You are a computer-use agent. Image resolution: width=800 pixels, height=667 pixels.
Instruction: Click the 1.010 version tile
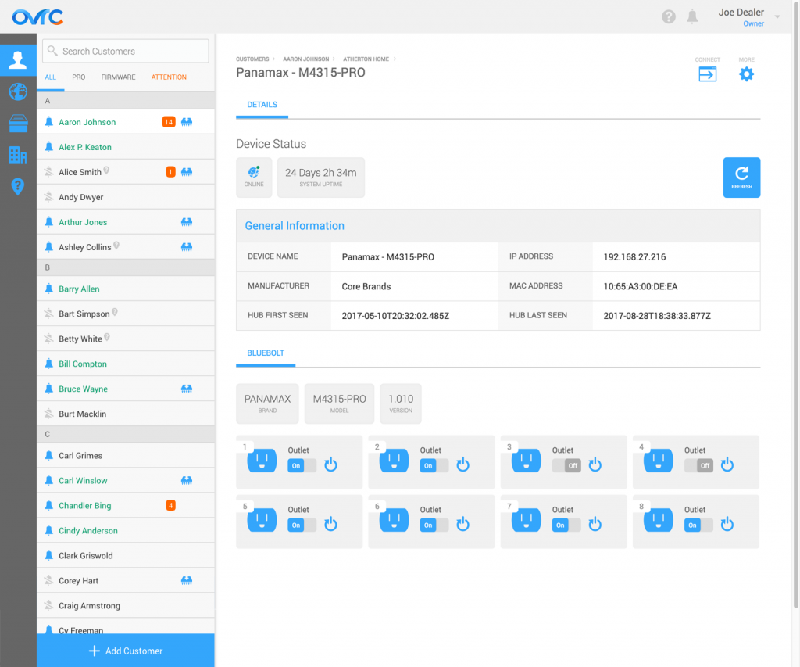[x=401, y=403]
